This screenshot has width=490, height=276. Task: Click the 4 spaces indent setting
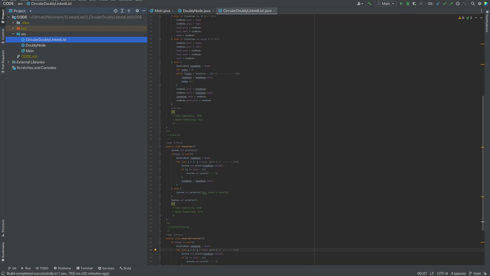[458, 273]
